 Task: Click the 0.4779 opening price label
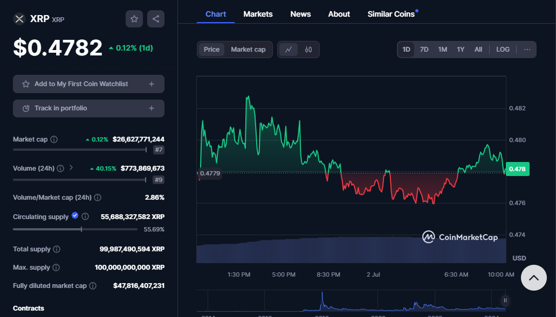(x=210, y=173)
